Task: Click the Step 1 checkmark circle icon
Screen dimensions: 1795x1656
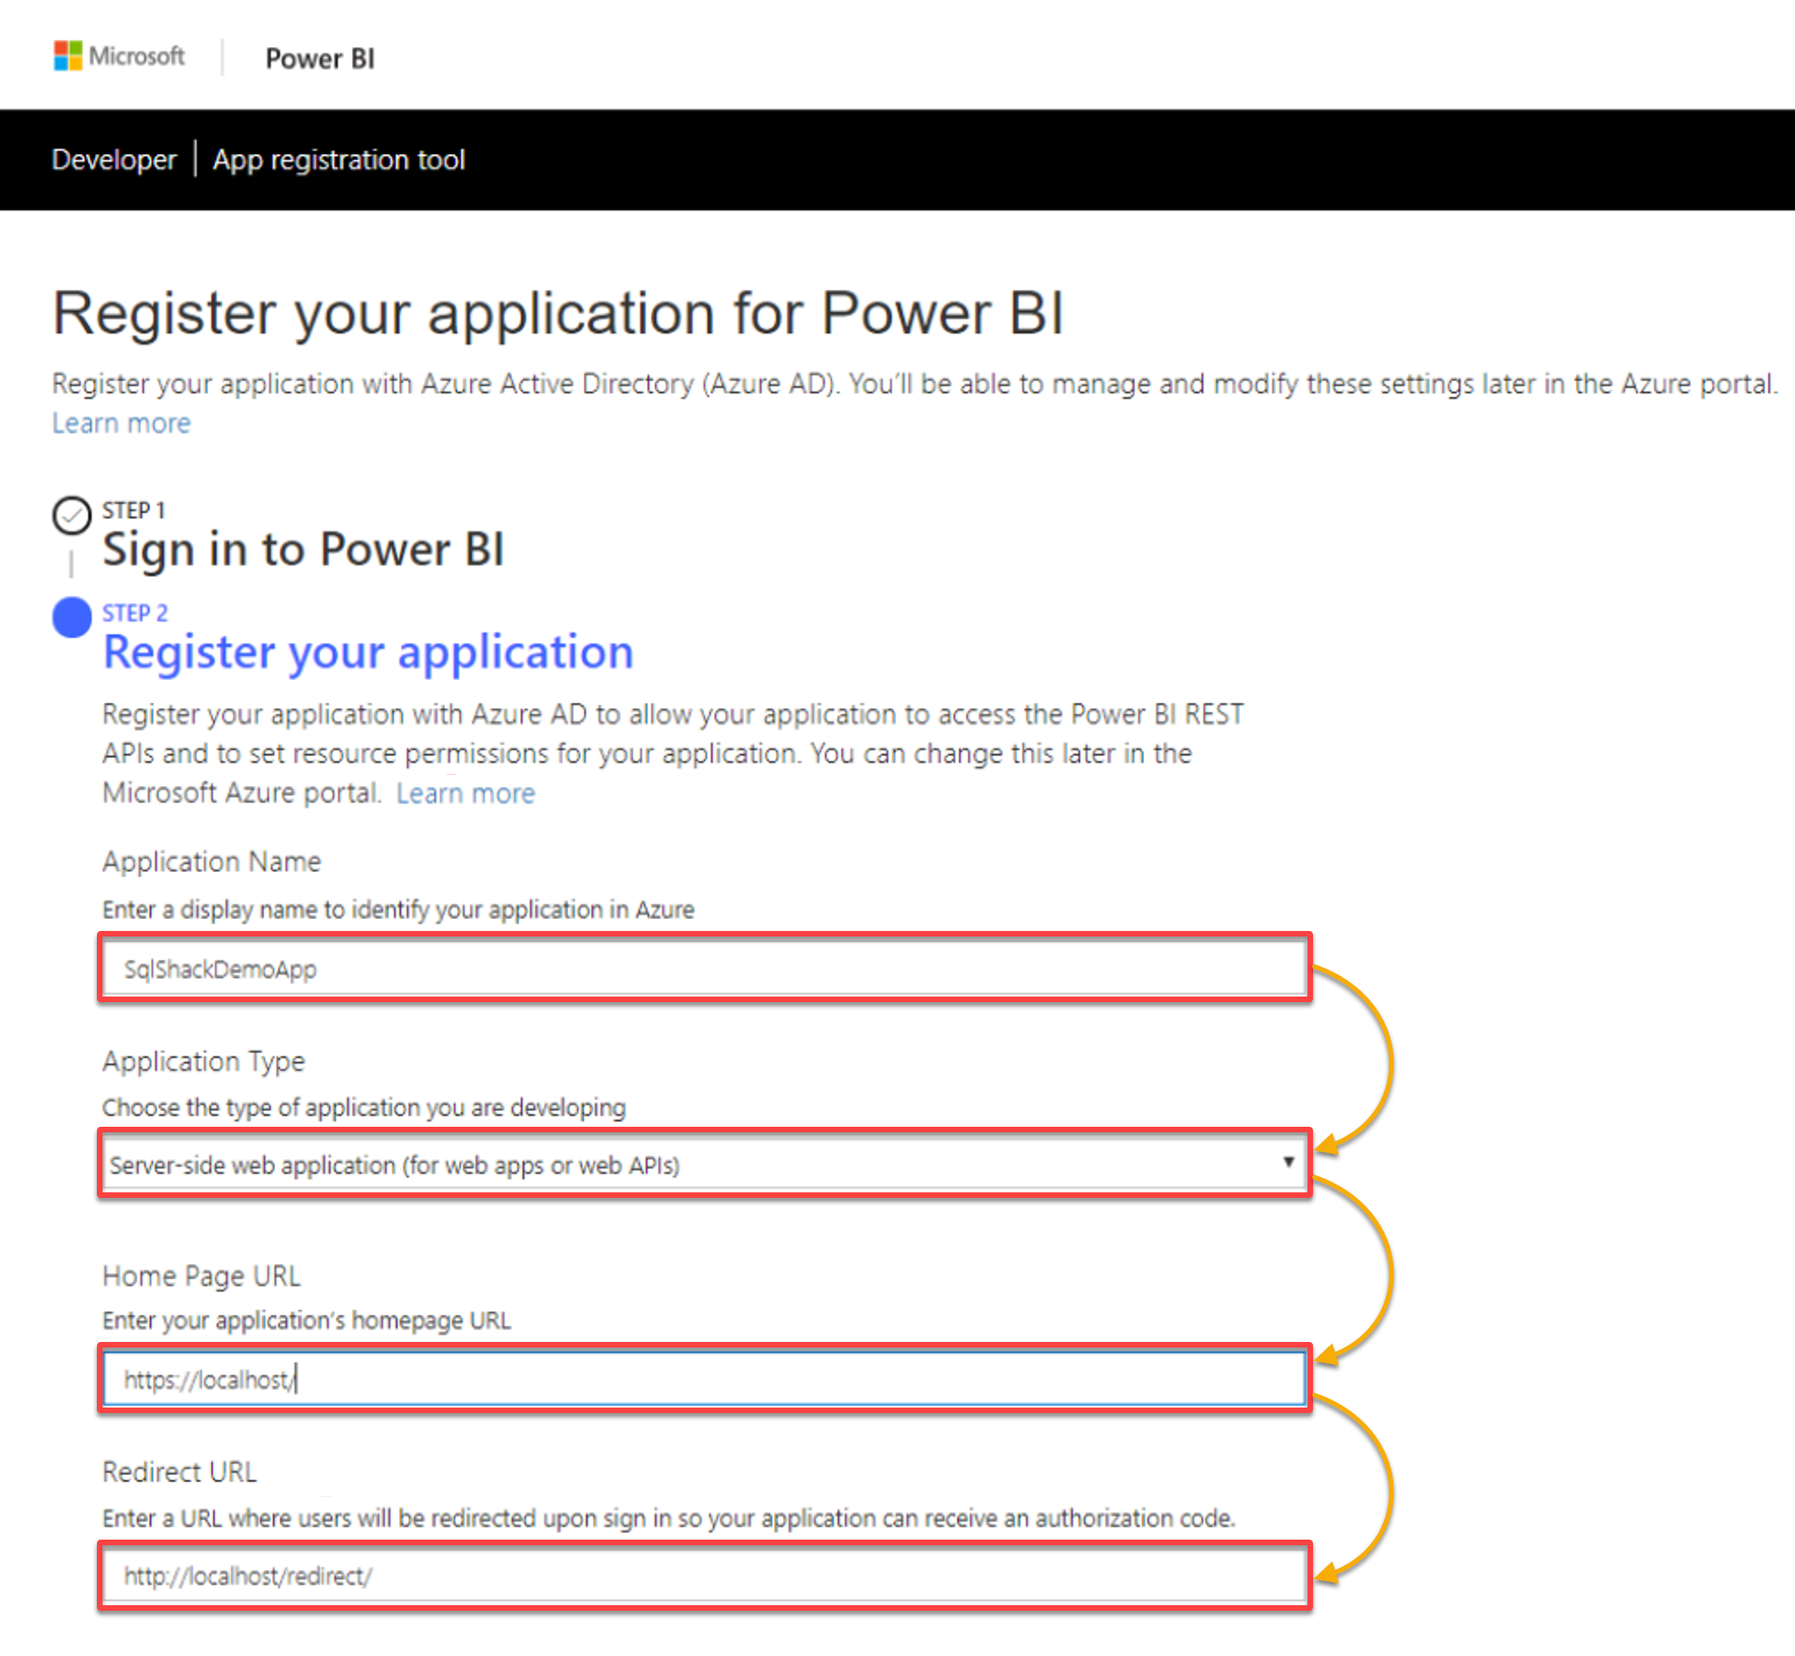Action: click(71, 515)
